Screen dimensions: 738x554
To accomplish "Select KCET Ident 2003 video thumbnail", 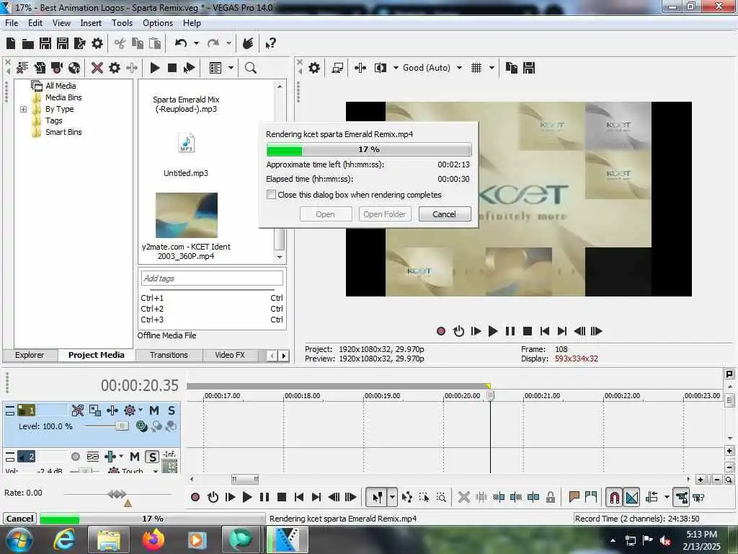I will 187,215.
